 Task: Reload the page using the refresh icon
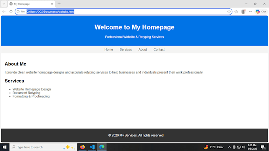coord(11,11)
